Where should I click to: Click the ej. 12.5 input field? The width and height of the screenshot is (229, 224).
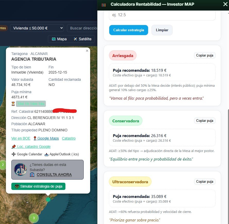pos(162,15)
